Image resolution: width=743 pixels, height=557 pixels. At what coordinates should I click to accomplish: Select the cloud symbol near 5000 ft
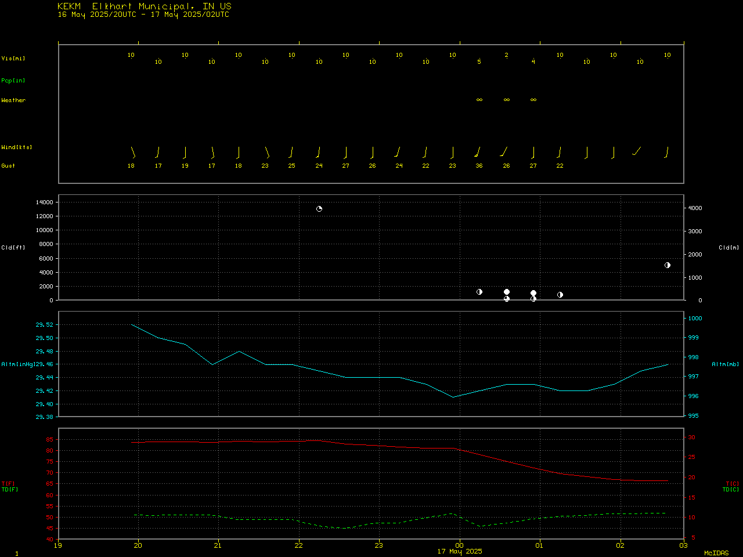pos(668,265)
